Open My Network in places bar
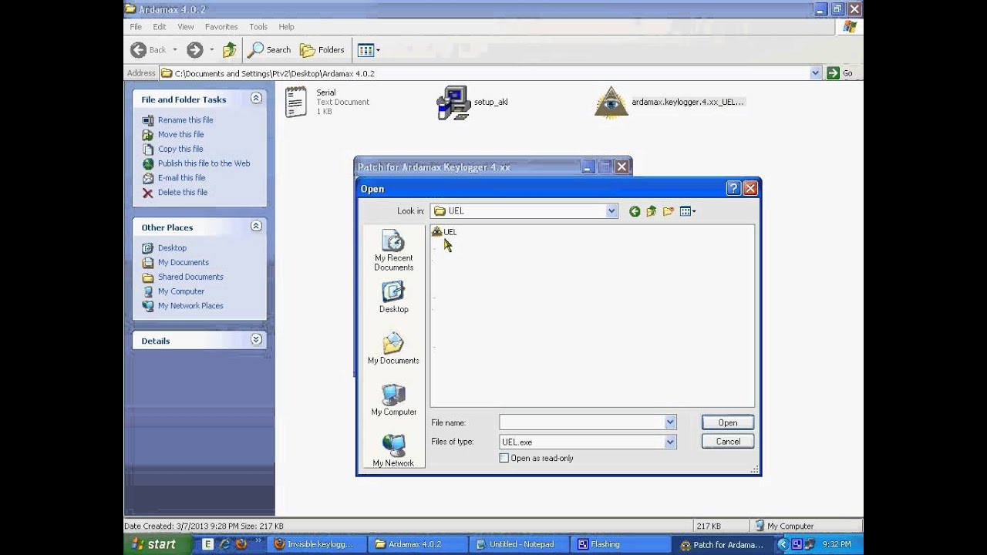This screenshot has height=555, width=987. pos(393,451)
